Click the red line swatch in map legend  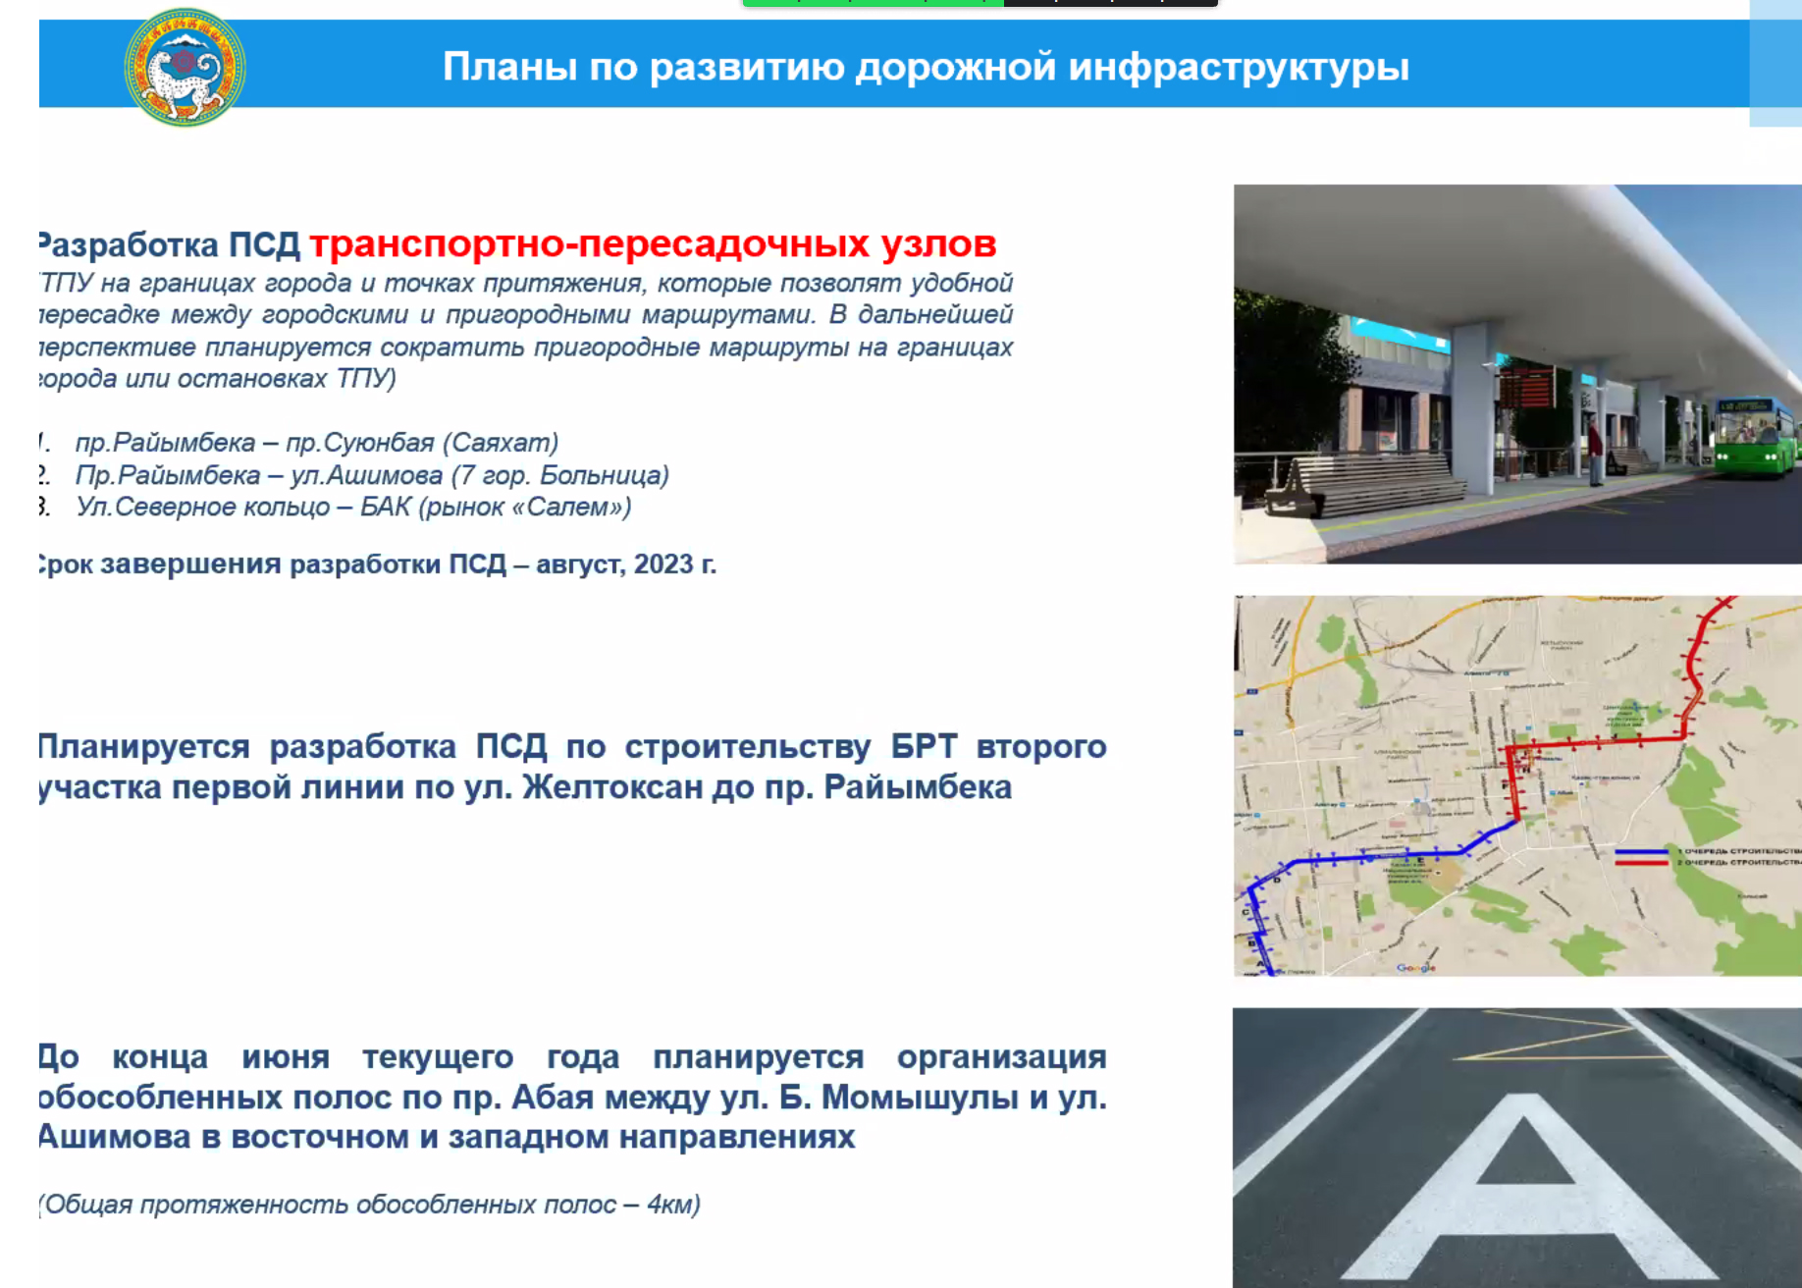point(1641,863)
